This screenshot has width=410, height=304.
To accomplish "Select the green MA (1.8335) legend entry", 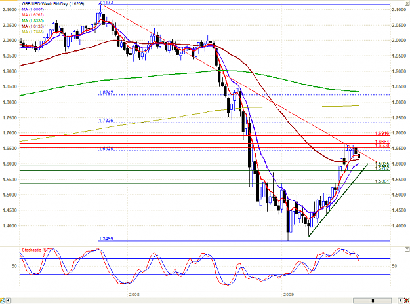I will pyautogui.click(x=33, y=20).
